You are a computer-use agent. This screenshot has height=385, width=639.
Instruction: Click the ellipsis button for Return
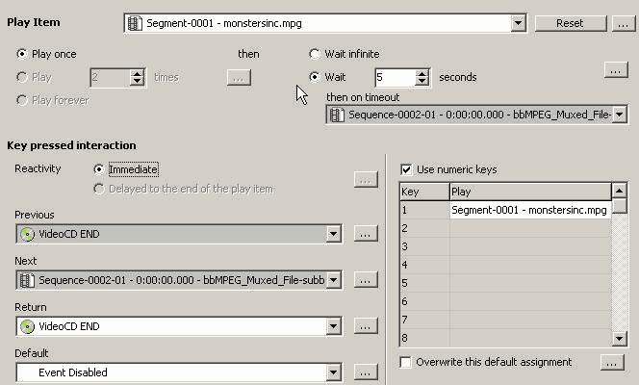coord(365,326)
